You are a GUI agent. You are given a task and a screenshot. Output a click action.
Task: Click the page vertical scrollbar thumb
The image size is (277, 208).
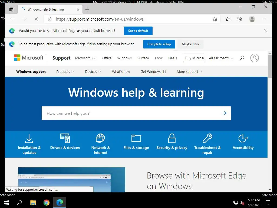click(x=270, y=66)
